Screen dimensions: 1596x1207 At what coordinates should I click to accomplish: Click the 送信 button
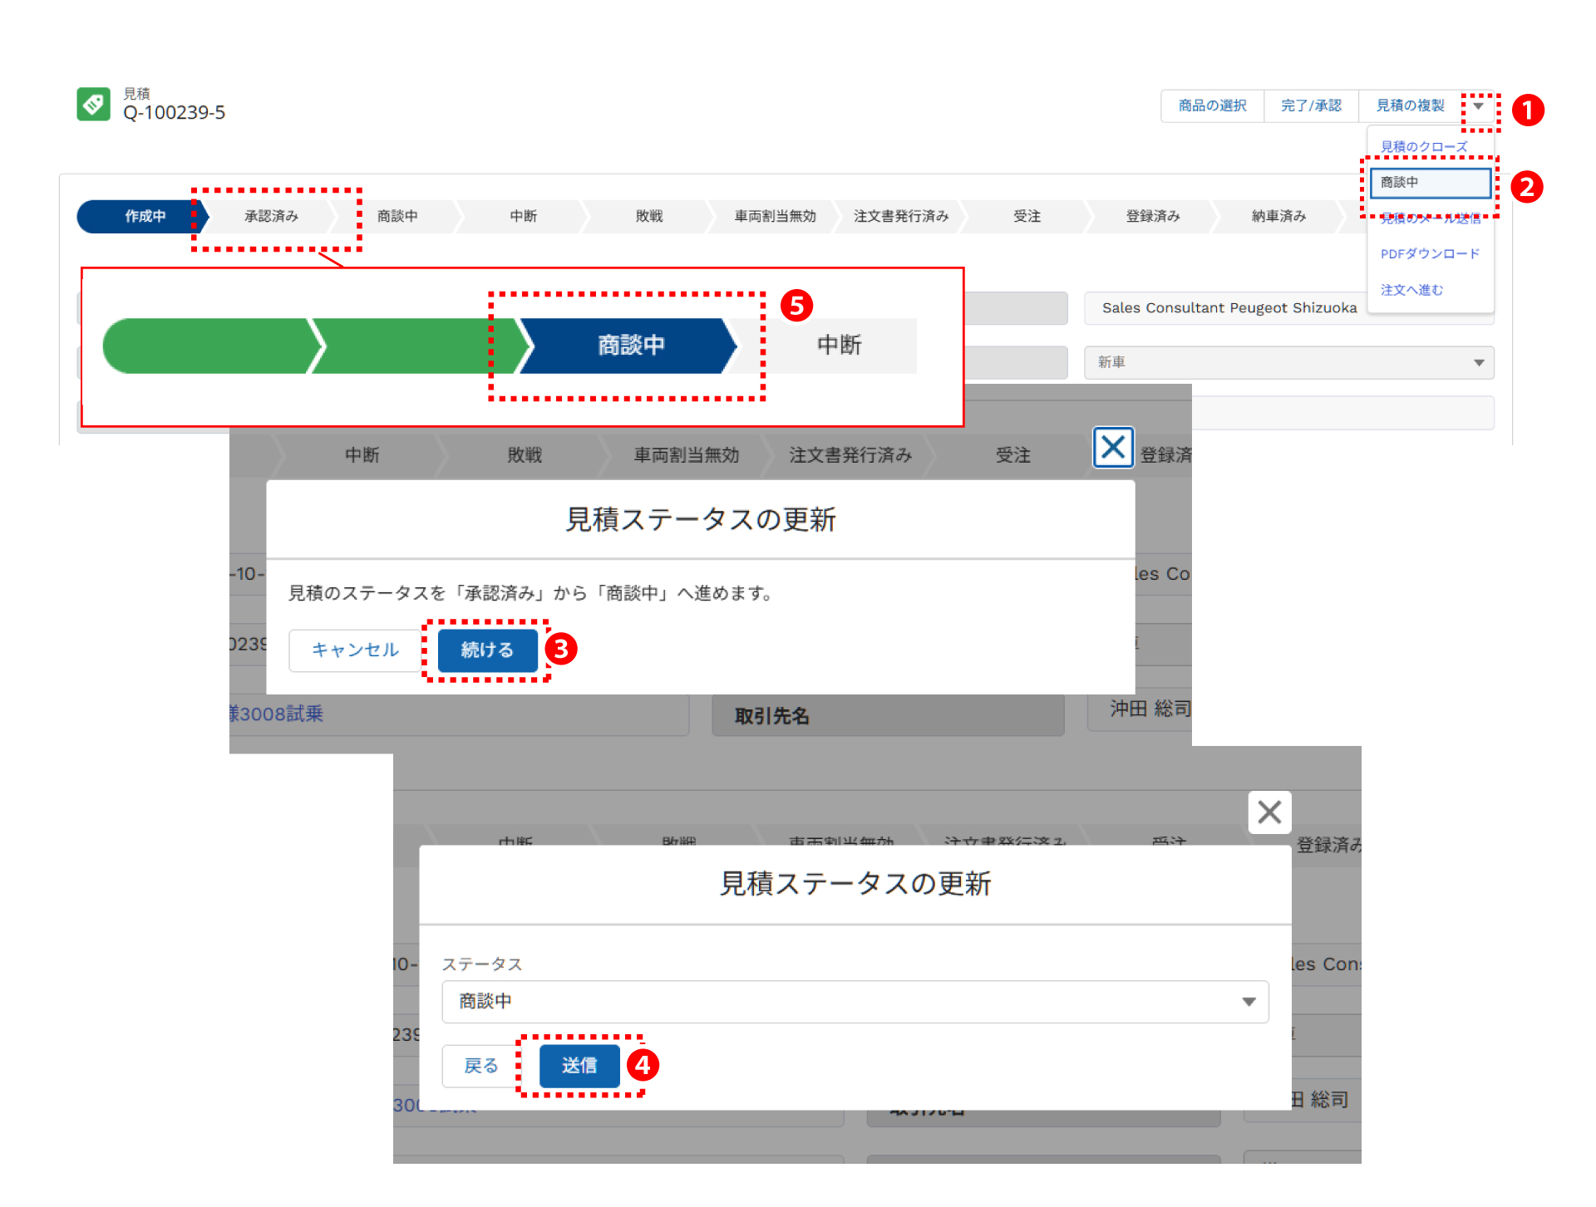[x=579, y=1066]
